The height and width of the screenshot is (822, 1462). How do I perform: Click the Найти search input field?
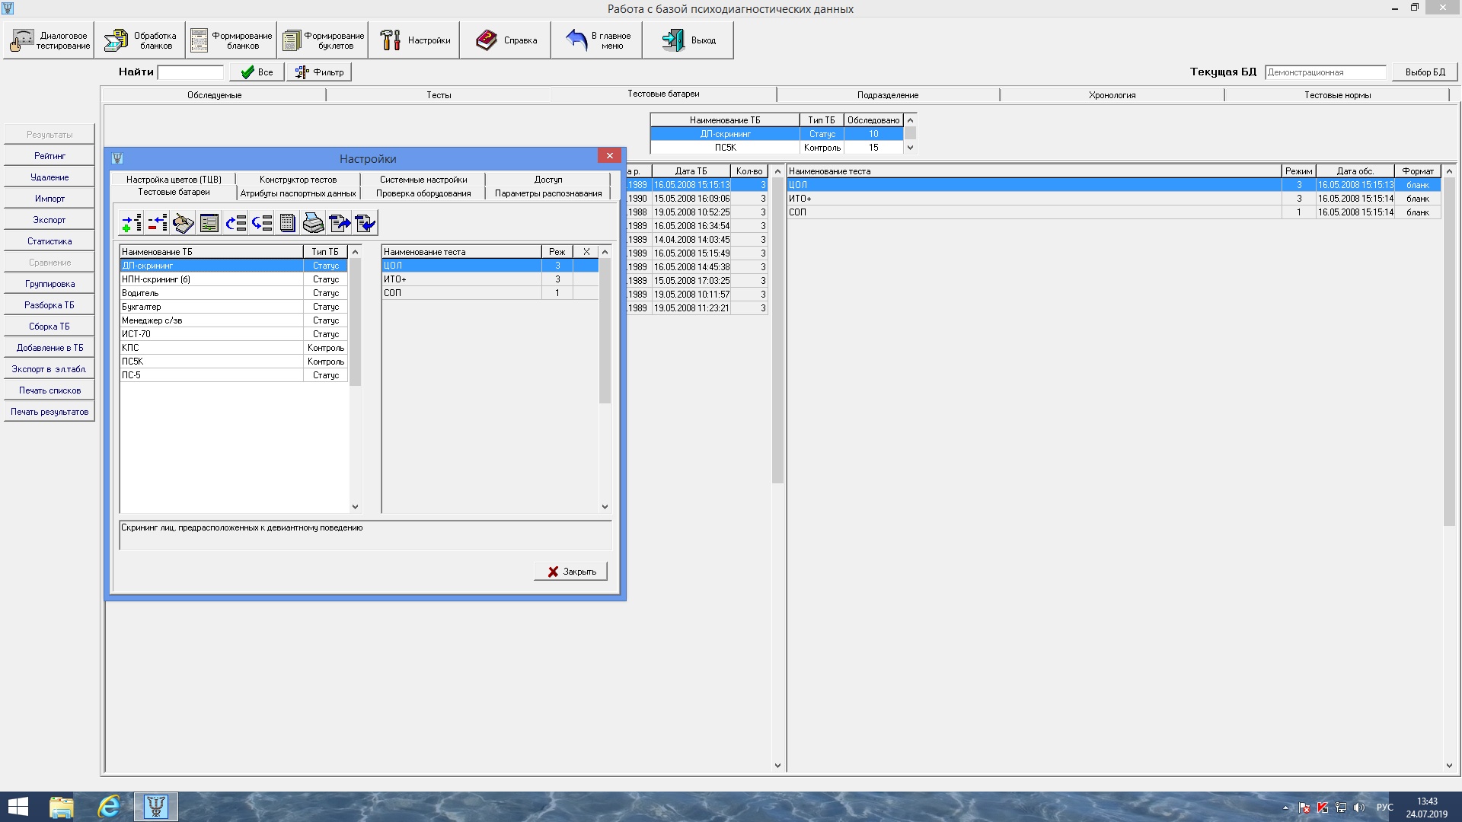pyautogui.click(x=190, y=72)
